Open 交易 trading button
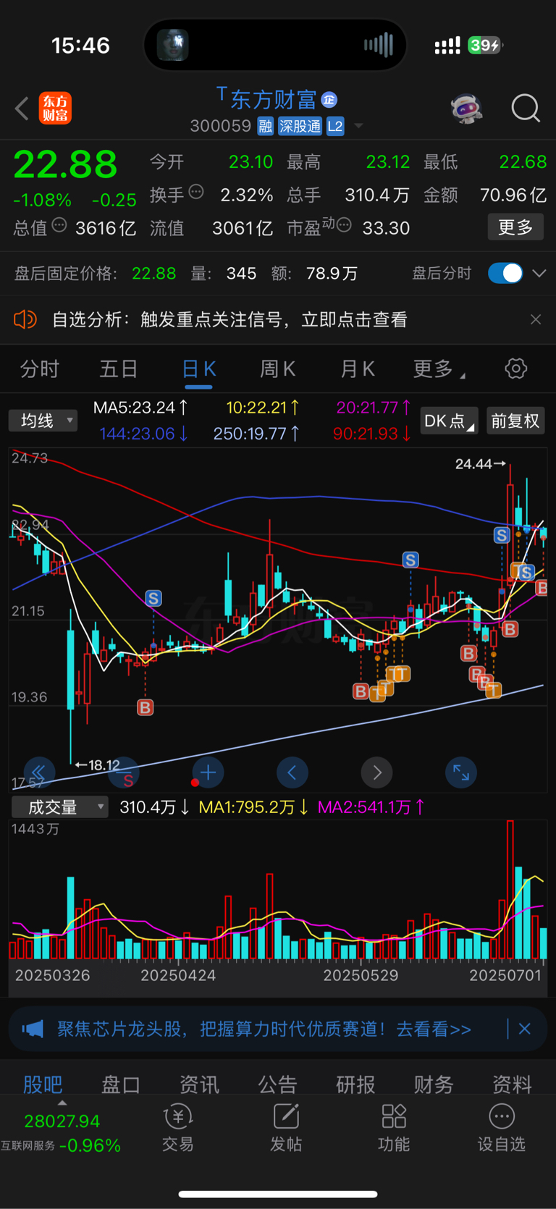Viewport: 556px width, 1209px height. click(x=178, y=1128)
